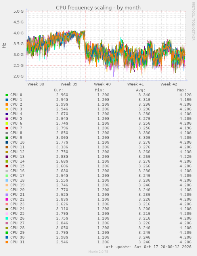The width and height of the screenshot is (197, 256).
Task: Click the 'CPU 12' legend label
Action: pos(17,152)
